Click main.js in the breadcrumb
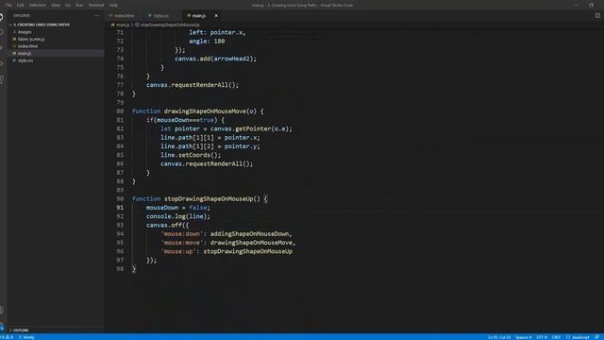 [x=123, y=25]
